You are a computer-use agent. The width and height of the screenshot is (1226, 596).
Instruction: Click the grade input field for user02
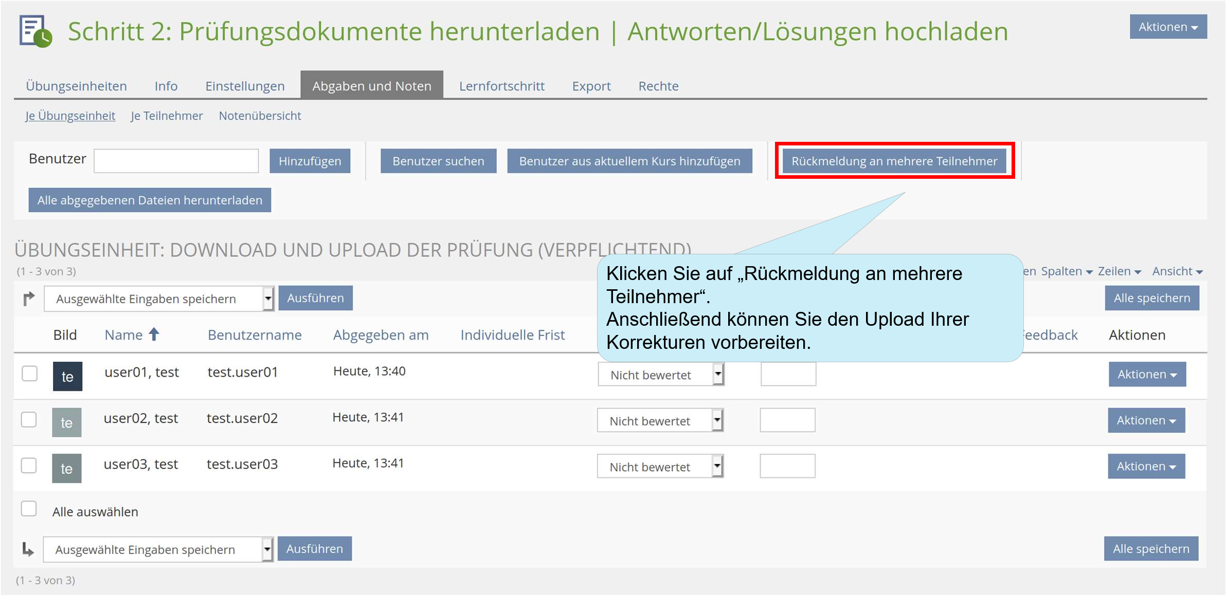[x=788, y=420]
